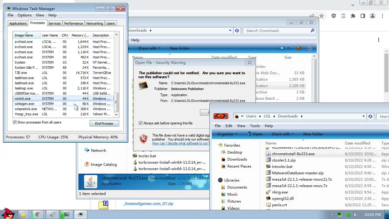Open Task Manager Options menu
The width and height of the screenshot is (389, 219).
pyautogui.click(x=25, y=15)
